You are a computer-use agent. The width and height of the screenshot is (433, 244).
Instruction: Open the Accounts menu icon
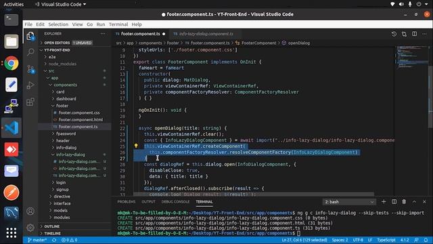click(x=30, y=211)
